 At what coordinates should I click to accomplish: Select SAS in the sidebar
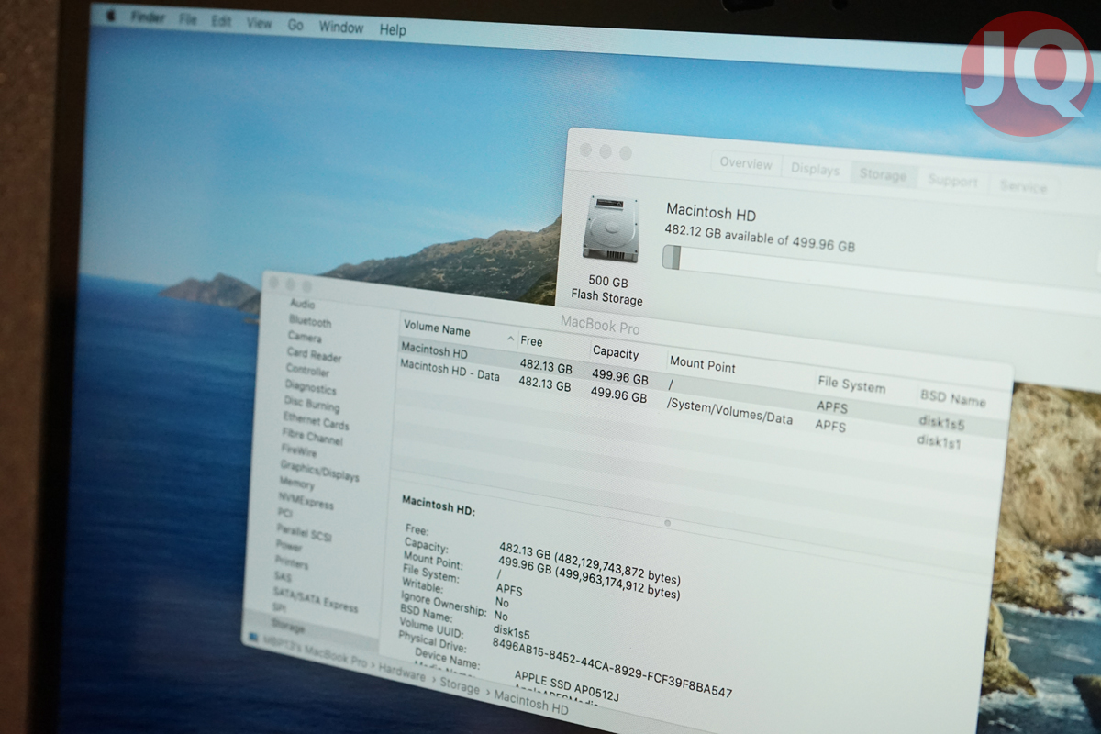[283, 577]
